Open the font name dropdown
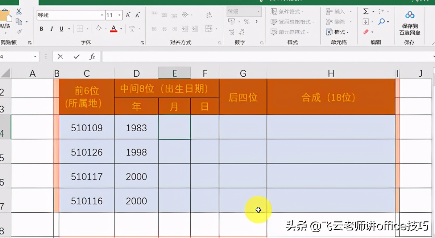This screenshot has width=435, height=238. click(x=102, y=15)
